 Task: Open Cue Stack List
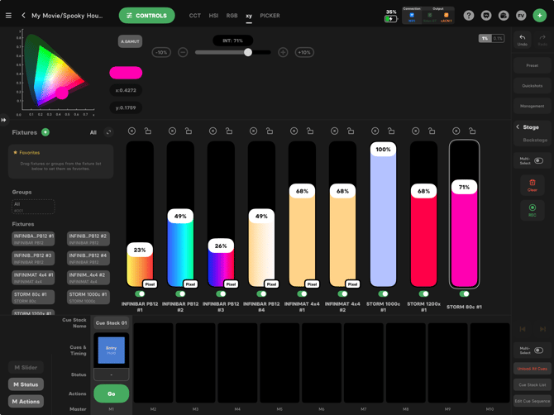[x=533, y=385]
